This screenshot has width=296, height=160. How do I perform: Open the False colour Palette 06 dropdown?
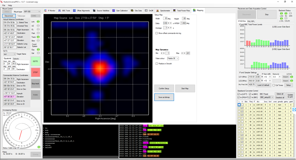point(173,58)
